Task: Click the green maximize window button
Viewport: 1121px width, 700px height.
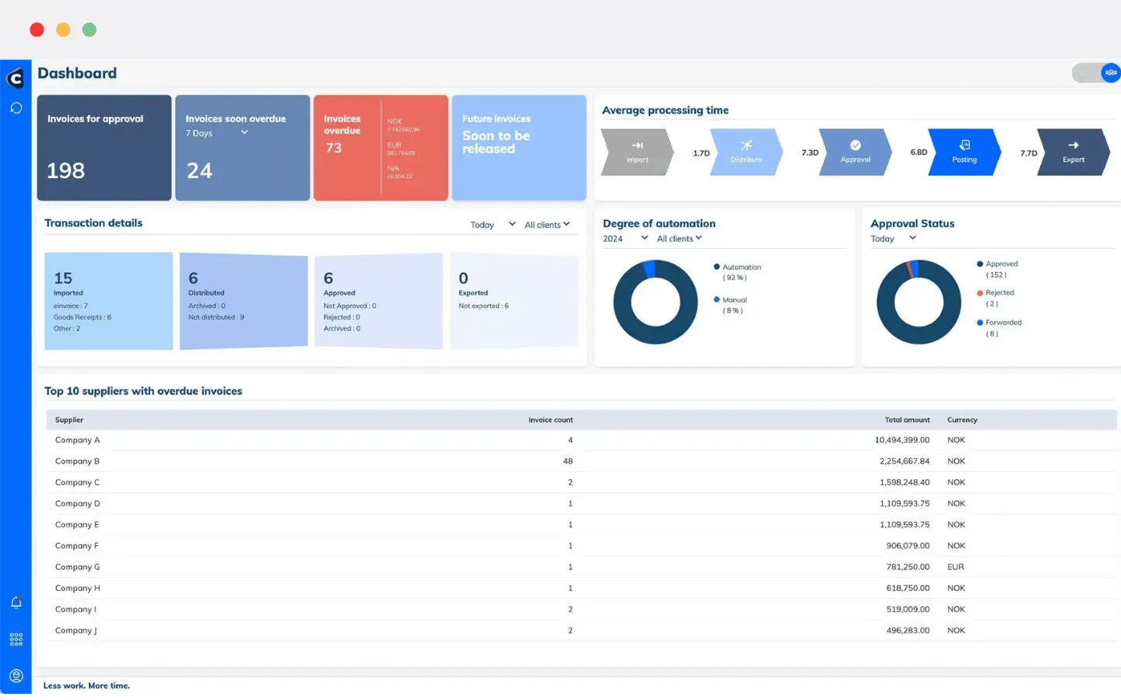Action: 90,30
